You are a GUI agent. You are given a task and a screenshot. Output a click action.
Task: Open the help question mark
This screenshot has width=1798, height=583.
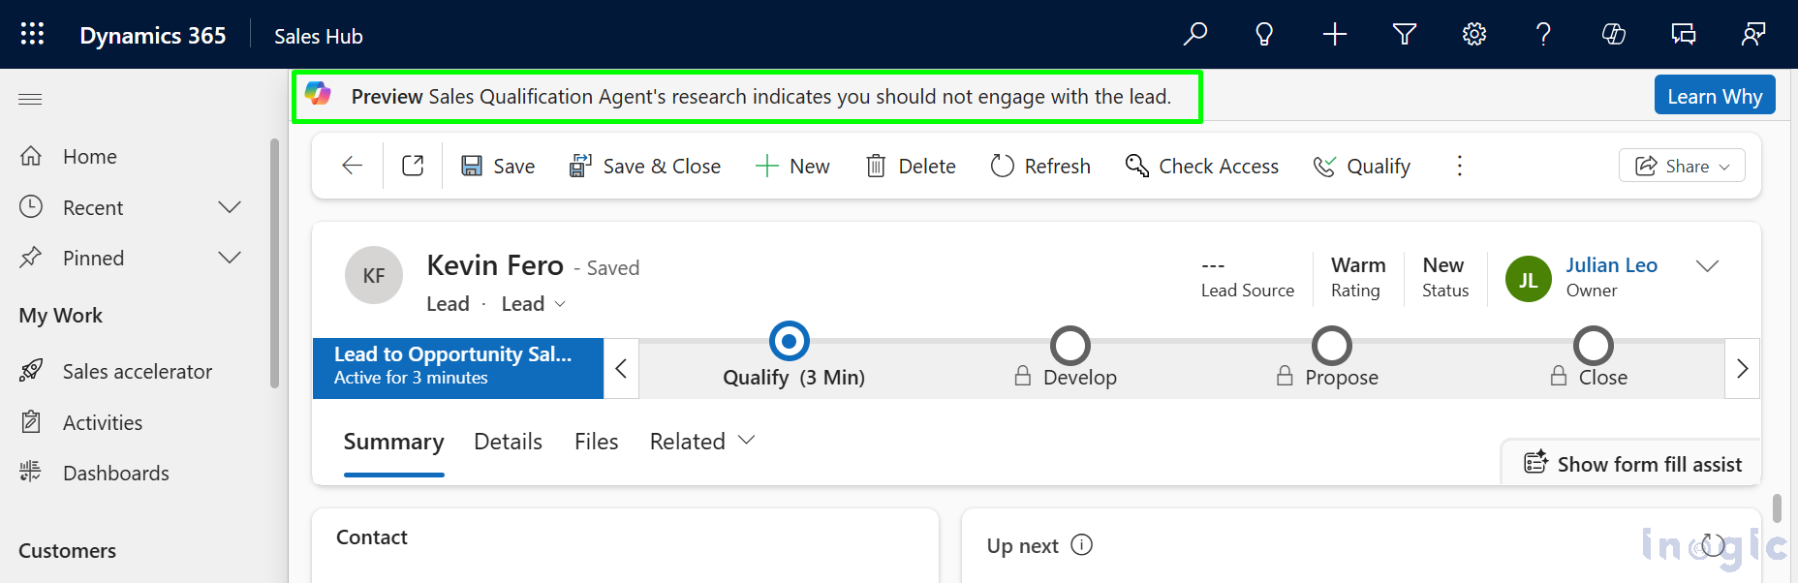[x=1544, y=35]
